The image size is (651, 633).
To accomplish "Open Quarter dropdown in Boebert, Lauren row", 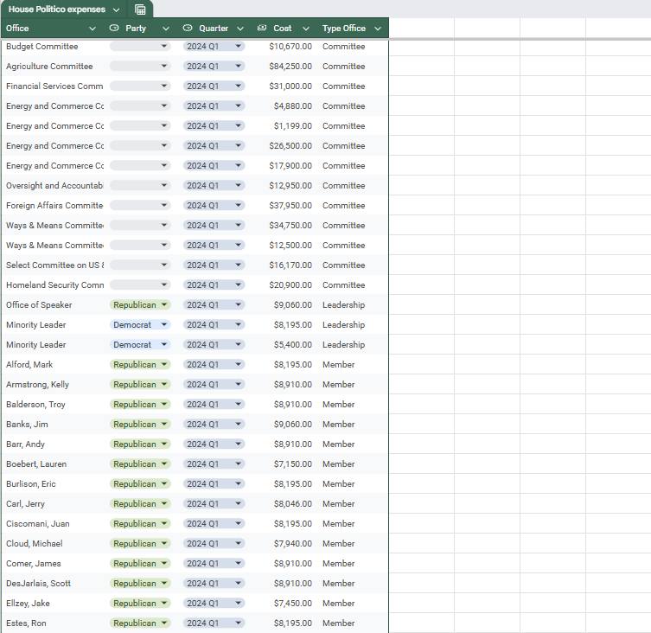I will click(239, 464).
